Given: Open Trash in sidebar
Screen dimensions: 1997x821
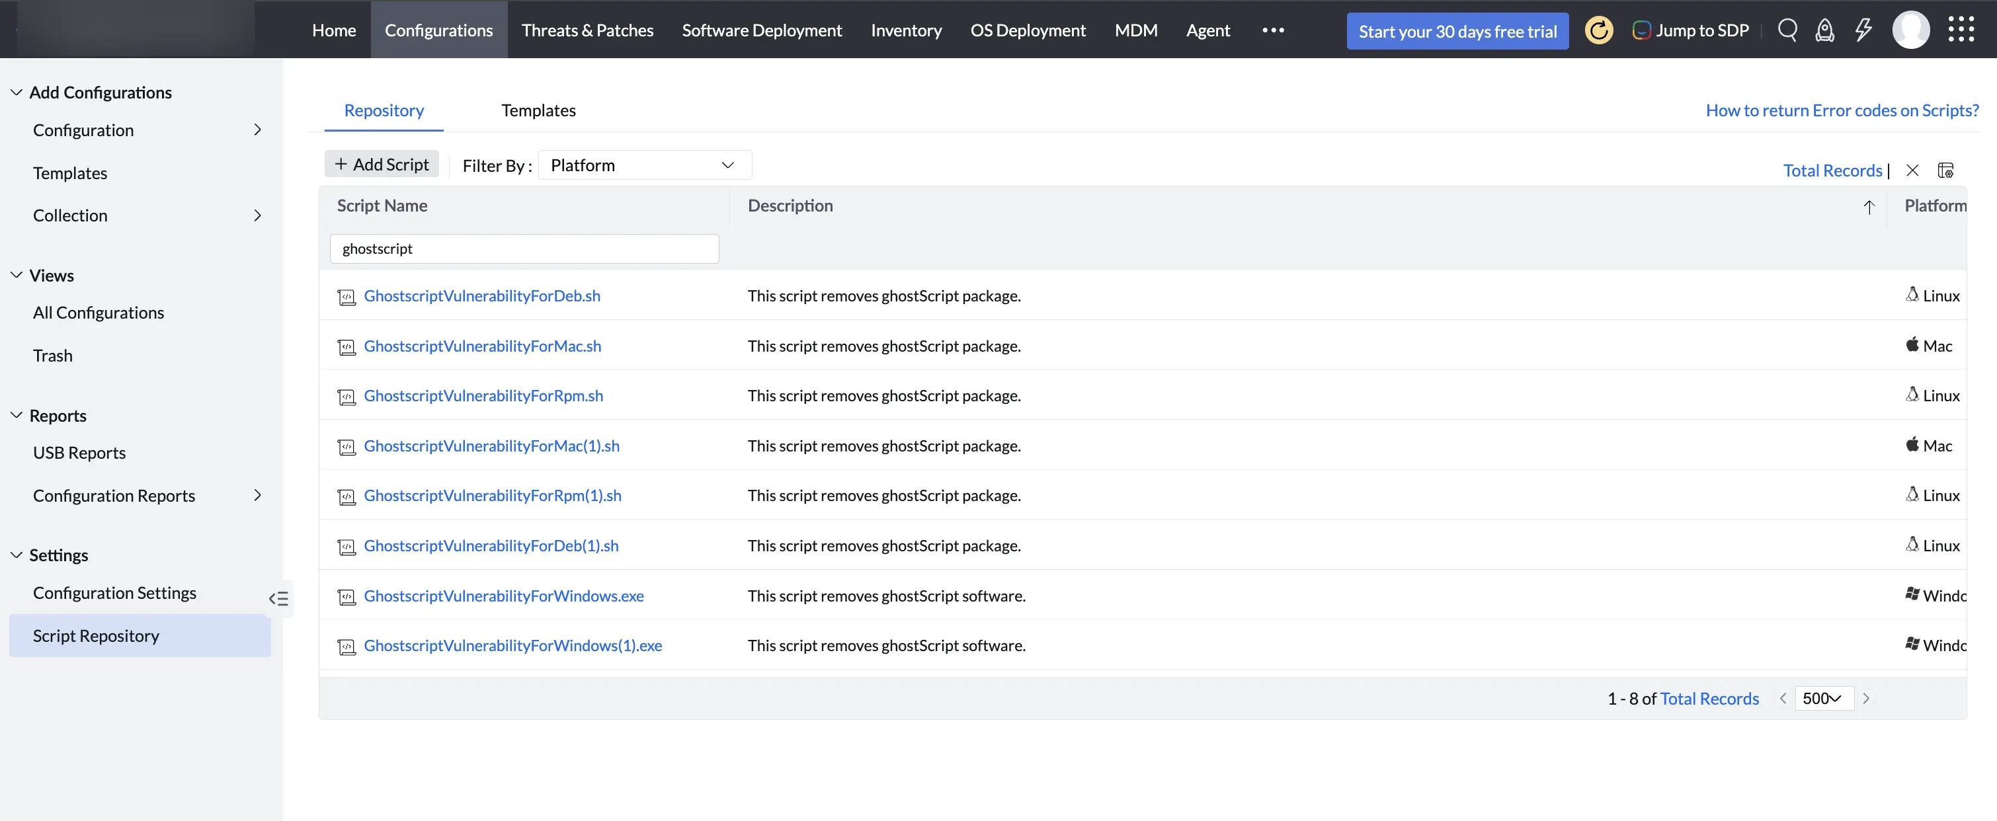Looking at the screenshot, I should pos(53,355).
